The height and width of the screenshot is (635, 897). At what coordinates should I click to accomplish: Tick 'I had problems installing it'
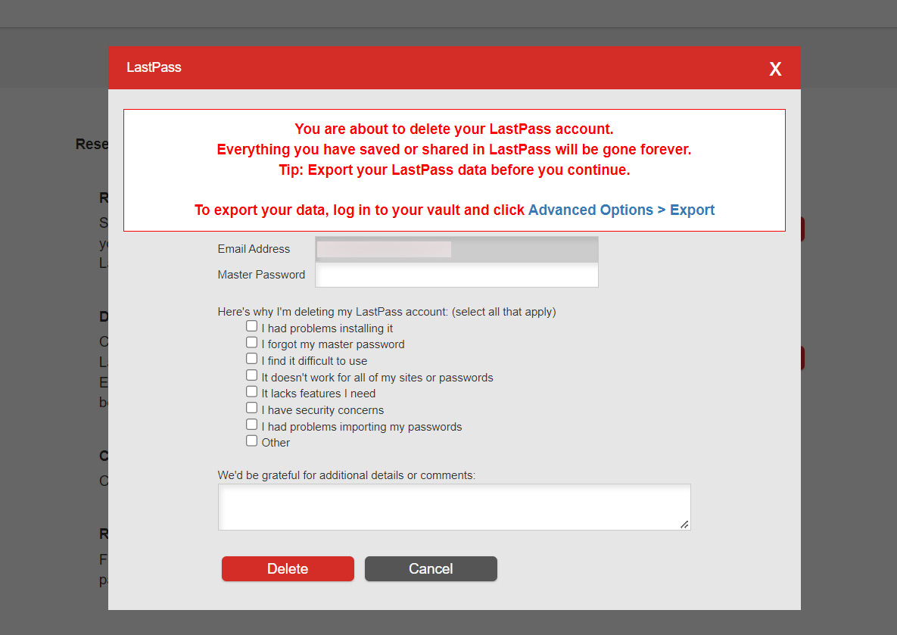click(x=252, y=326)
